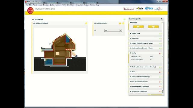Close the Overview palette
193x108 pixels.
point(162,19)
